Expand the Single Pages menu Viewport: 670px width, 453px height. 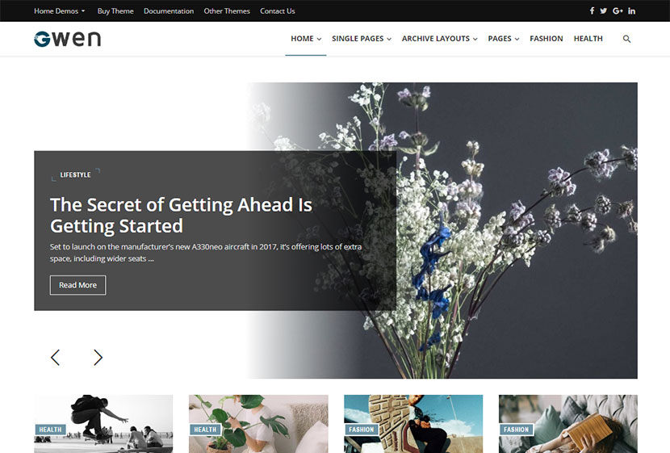pyautogui.click(x=361, y=39)
